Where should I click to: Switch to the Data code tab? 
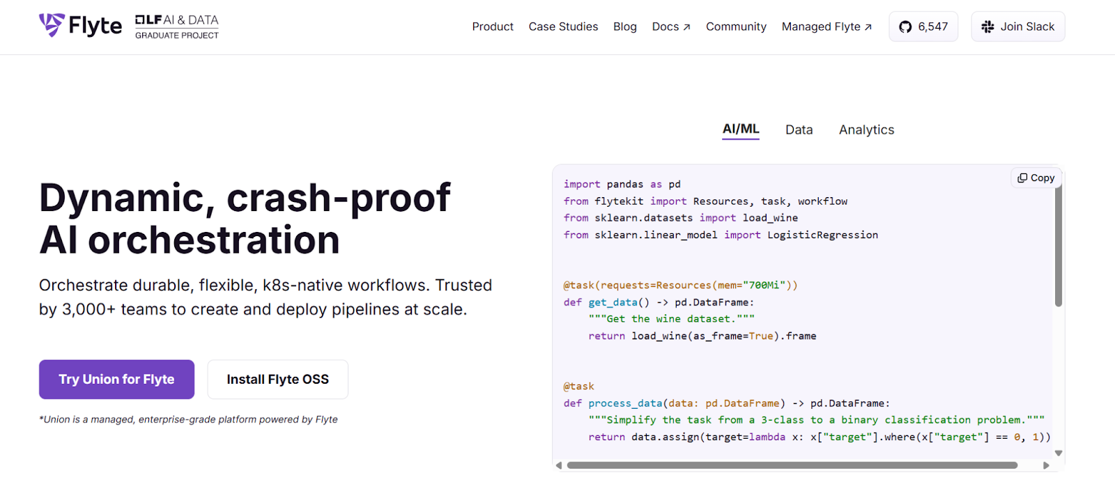click(799, 130)
